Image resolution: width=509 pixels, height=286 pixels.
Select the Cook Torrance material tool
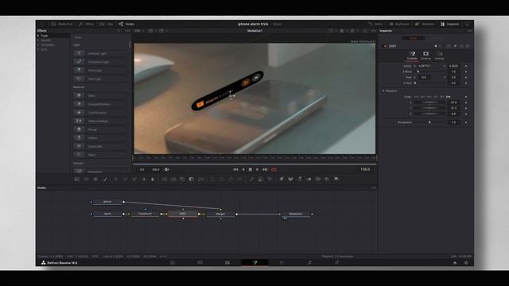pyautogui.click(x=100, y=112)
